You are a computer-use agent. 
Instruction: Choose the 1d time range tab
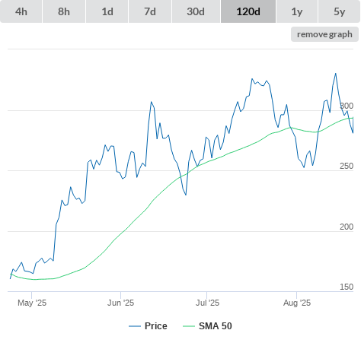point(107,11)
